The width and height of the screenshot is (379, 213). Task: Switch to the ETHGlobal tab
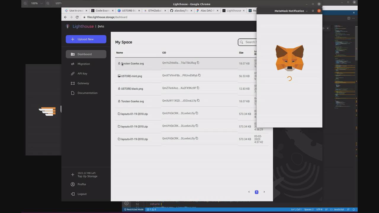coord(155,11)
